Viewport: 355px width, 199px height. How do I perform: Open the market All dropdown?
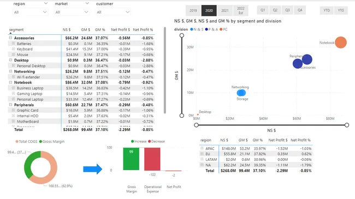click(x=72, y=12)
